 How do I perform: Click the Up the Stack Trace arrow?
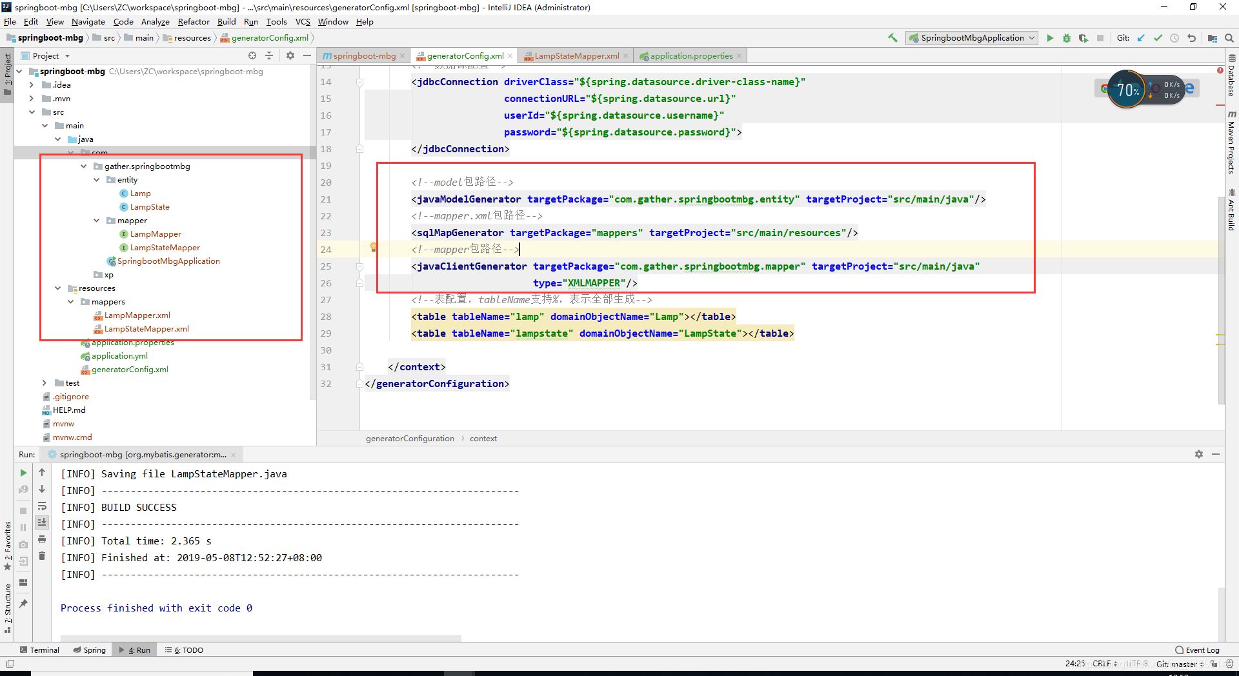[x=42, y=473]
